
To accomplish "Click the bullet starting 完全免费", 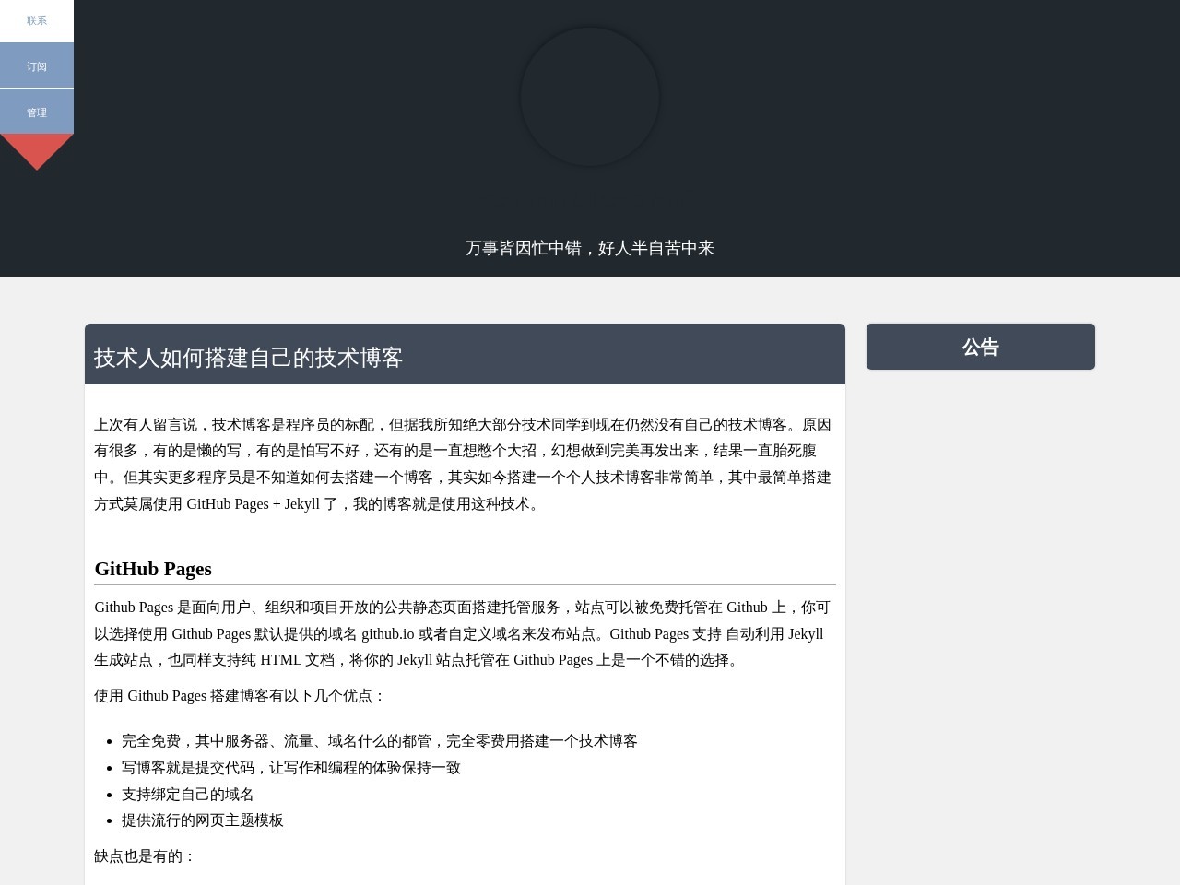I will 380,741.
